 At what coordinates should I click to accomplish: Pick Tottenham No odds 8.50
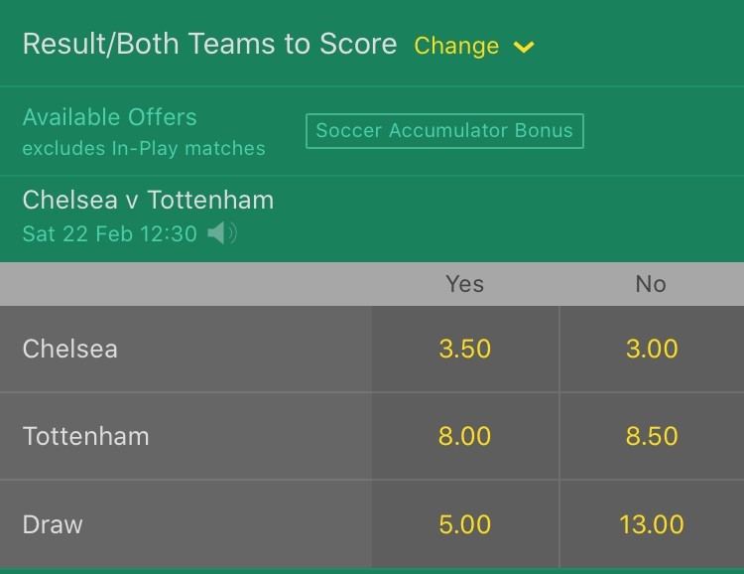(x=652, y=436)
